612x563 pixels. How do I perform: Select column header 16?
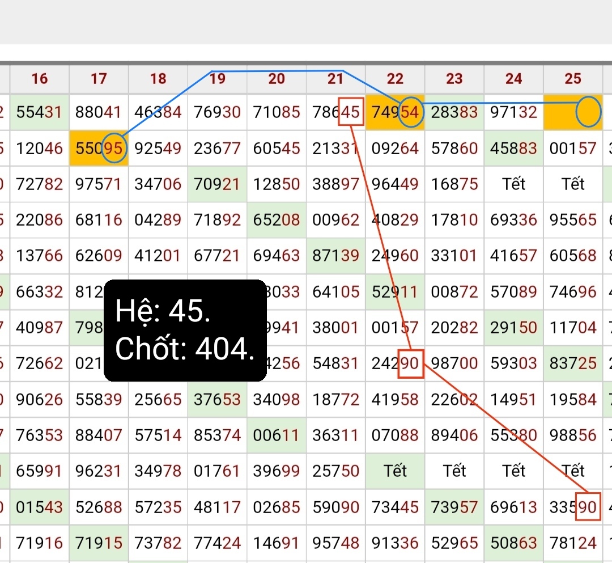coord(40,79)
